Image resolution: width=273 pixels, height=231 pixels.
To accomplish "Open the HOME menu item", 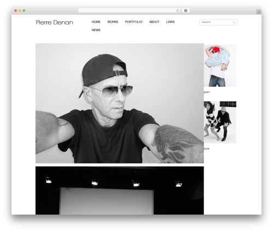I will point(96,22).
